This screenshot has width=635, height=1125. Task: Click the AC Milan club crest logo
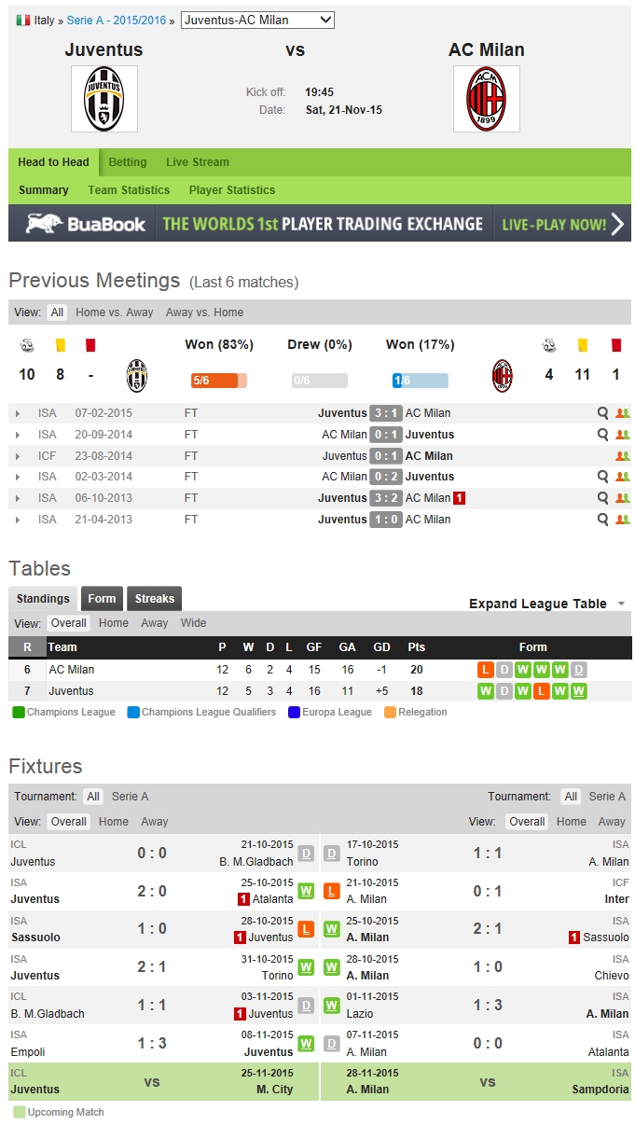coord(486,98)
